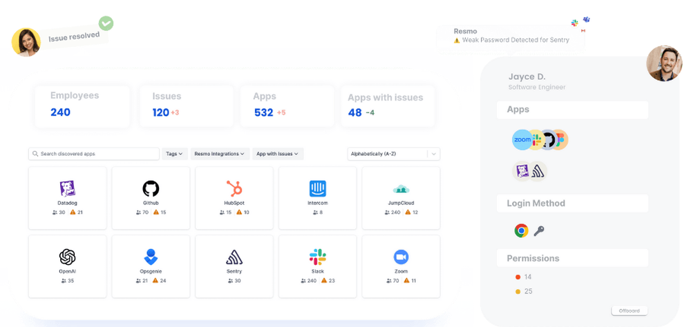Open the Apps 532 stat card

click(287, 106)
